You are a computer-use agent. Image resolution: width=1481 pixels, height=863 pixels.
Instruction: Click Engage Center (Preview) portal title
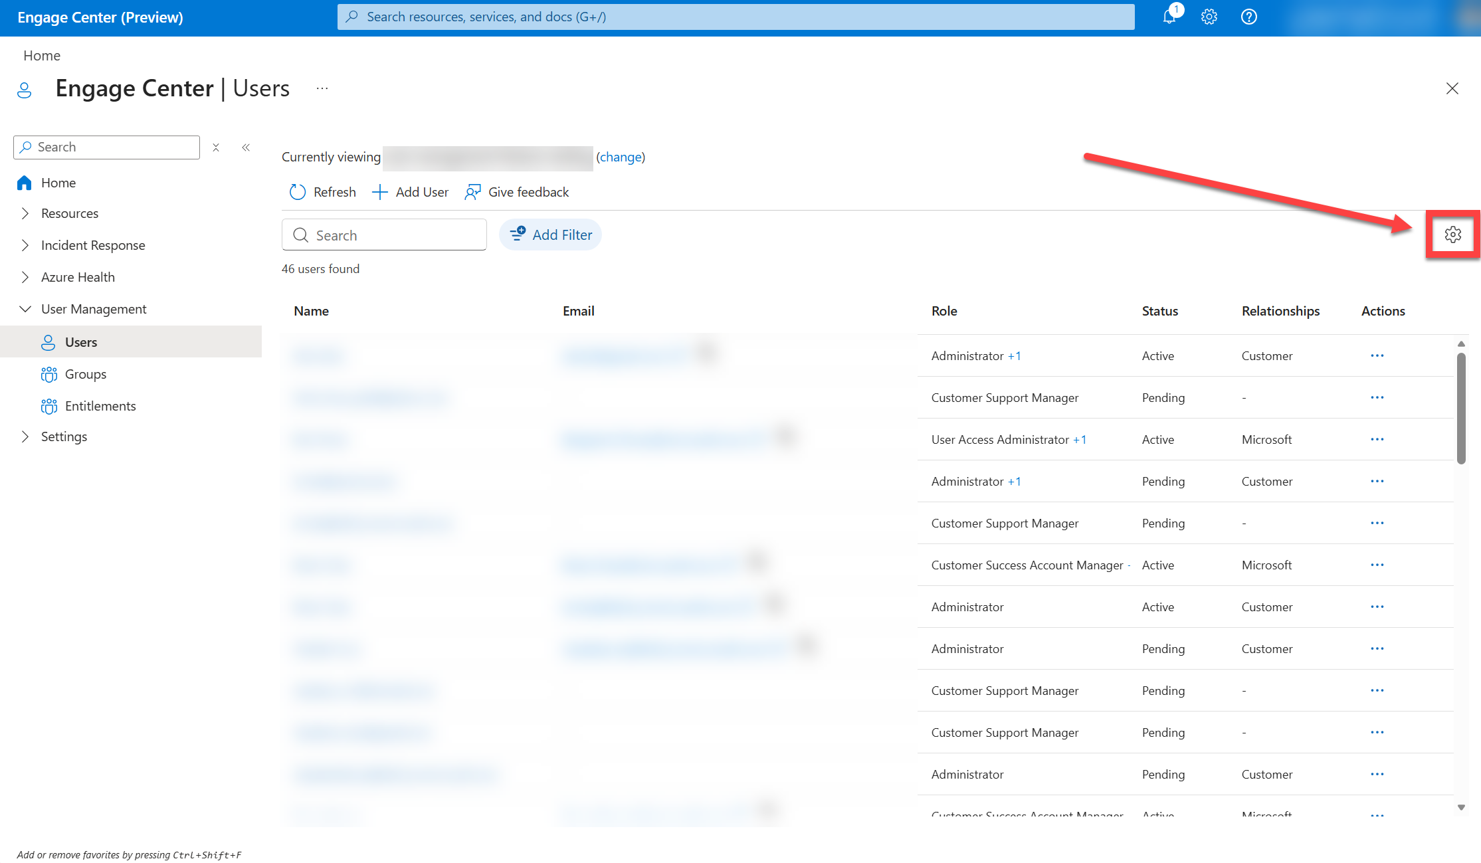[100, 17]
